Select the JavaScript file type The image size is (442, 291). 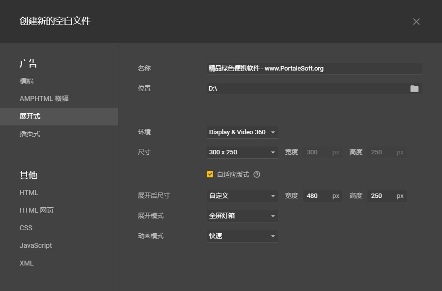[x=35, y=245]
